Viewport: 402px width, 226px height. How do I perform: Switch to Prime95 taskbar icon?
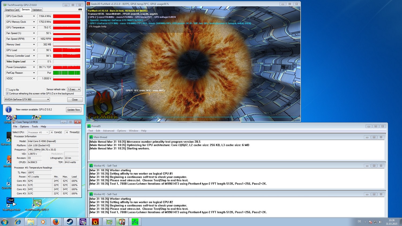click(x=135, y=222)
